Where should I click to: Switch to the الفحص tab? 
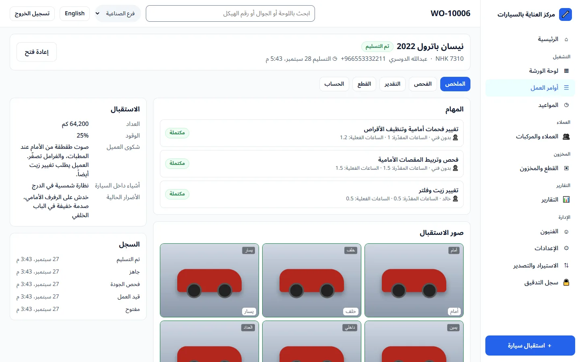[x=423, y=84]
